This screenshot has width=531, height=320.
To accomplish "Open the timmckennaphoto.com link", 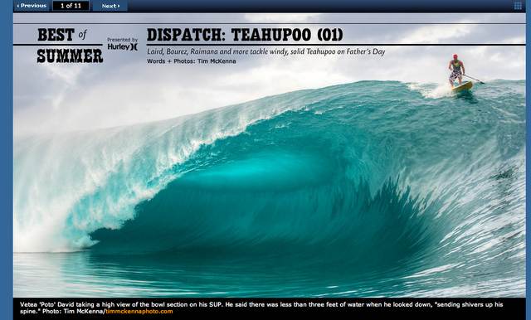I will click(139, 311).
